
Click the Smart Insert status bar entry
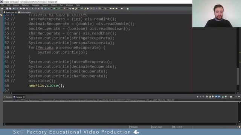pos(157,127)
